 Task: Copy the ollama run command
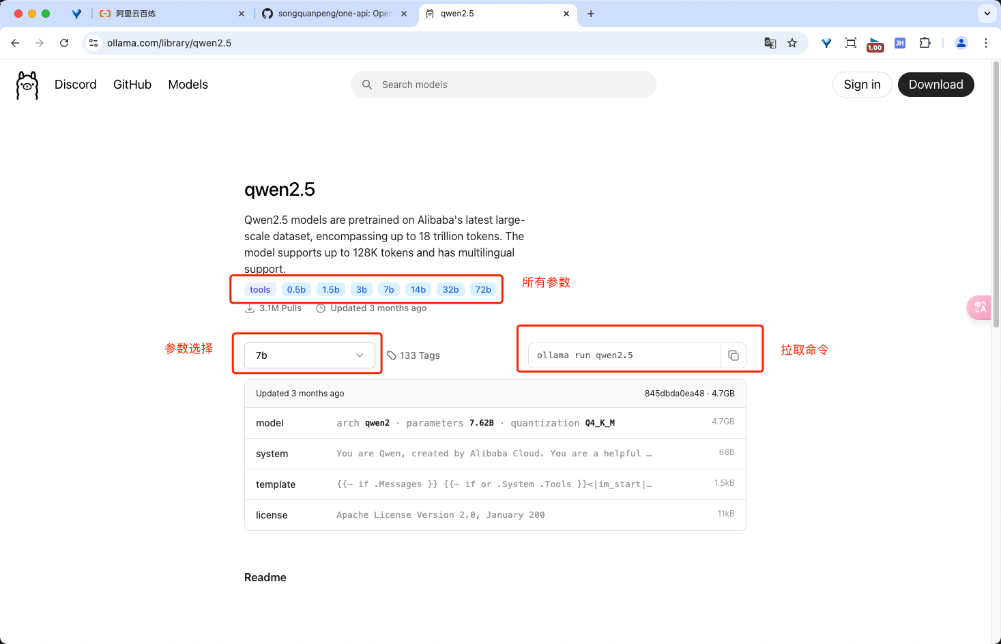[734, 355]
